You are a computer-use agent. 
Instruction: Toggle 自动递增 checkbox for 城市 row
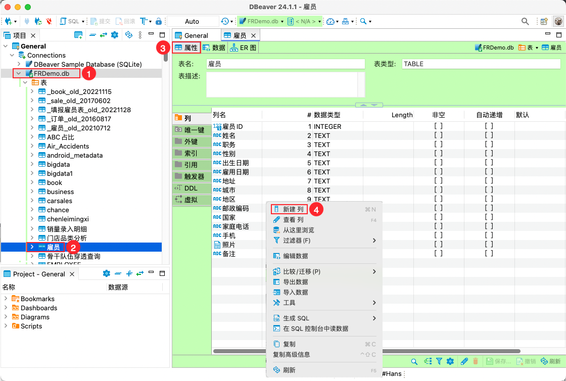(x=489, y=190)
